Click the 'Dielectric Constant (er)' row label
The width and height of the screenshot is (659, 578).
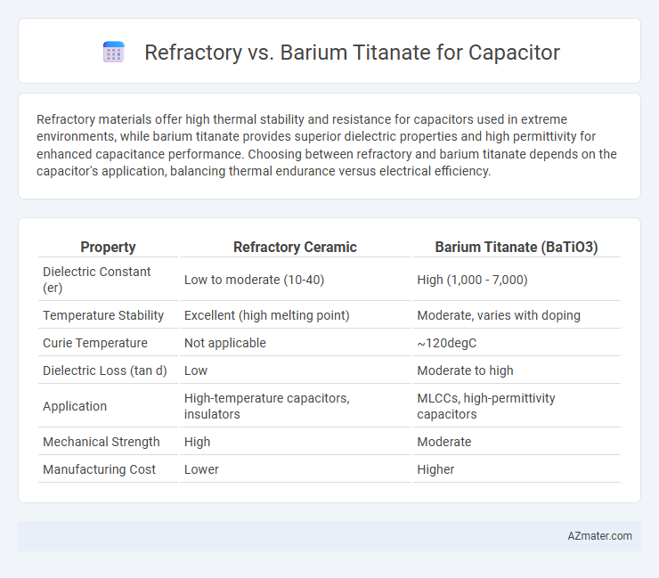tap(108, 280)
